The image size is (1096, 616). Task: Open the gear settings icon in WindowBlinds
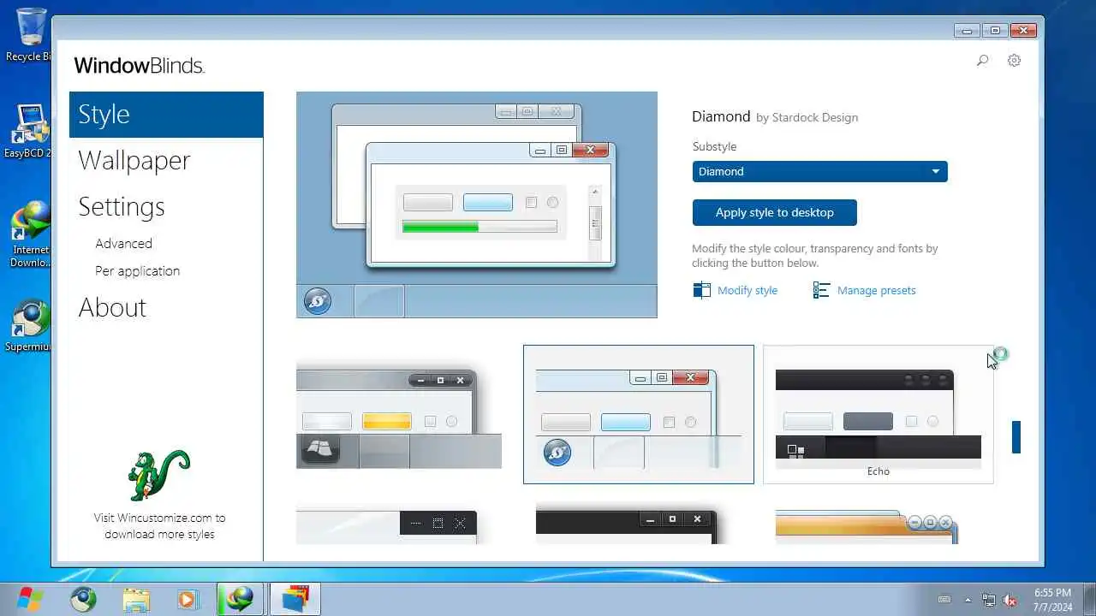pos(1014,61)
